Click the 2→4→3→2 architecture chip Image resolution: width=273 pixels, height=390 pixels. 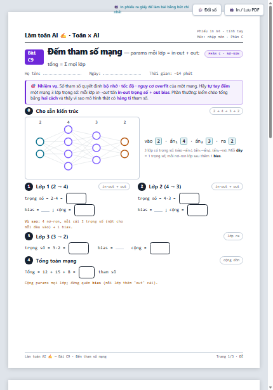point(226,111)
